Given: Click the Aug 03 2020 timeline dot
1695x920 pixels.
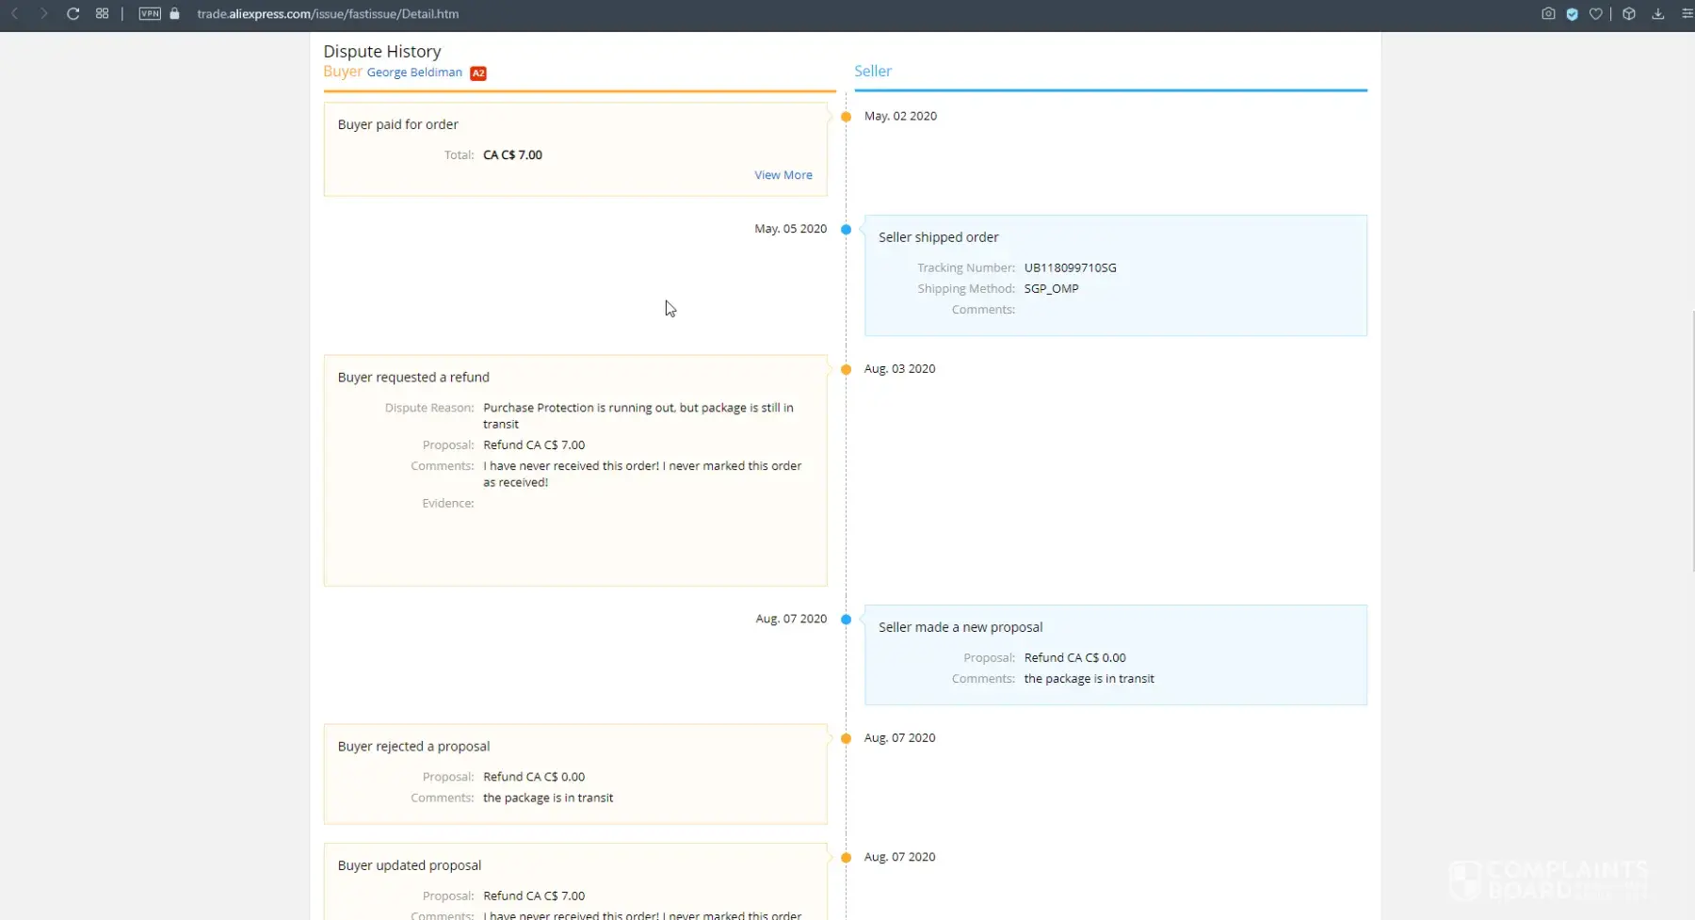Looking at the screenshot, I should (846, 369).
